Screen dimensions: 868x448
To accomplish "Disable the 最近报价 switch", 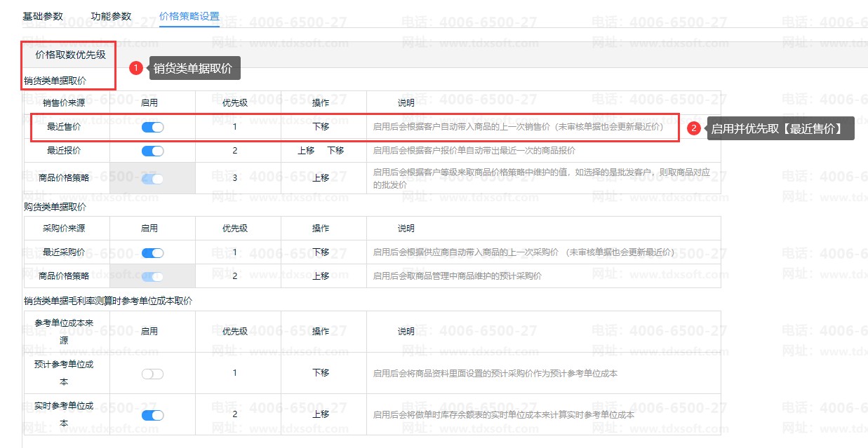I will 152,151.
